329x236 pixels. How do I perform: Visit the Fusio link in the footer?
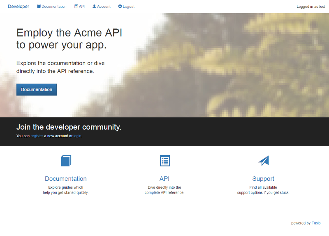click(316, 223)
